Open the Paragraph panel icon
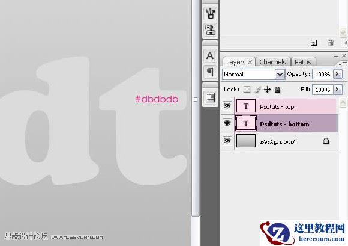This screenshot has height=246, width=348. (210, 72)
